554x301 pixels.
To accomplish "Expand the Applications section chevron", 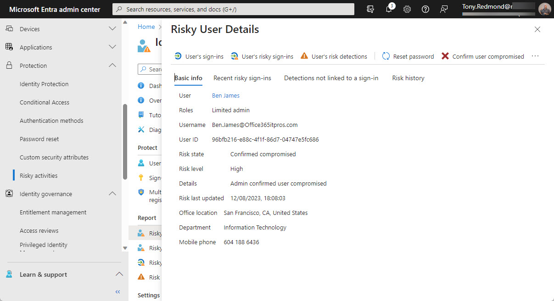I will (112, 47).
